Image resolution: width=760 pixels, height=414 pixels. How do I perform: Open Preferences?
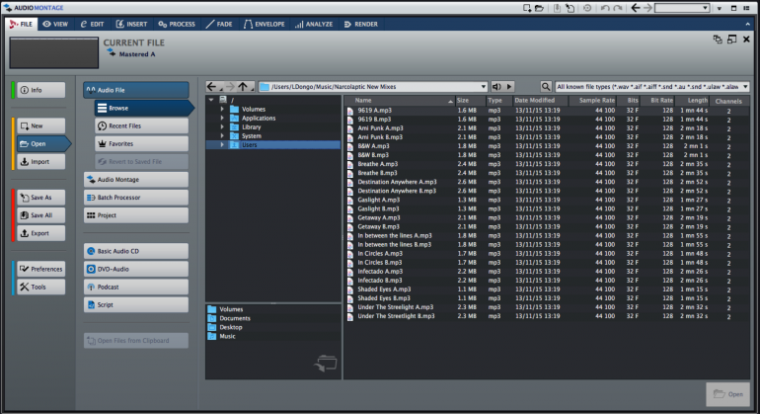coord(41,269)
